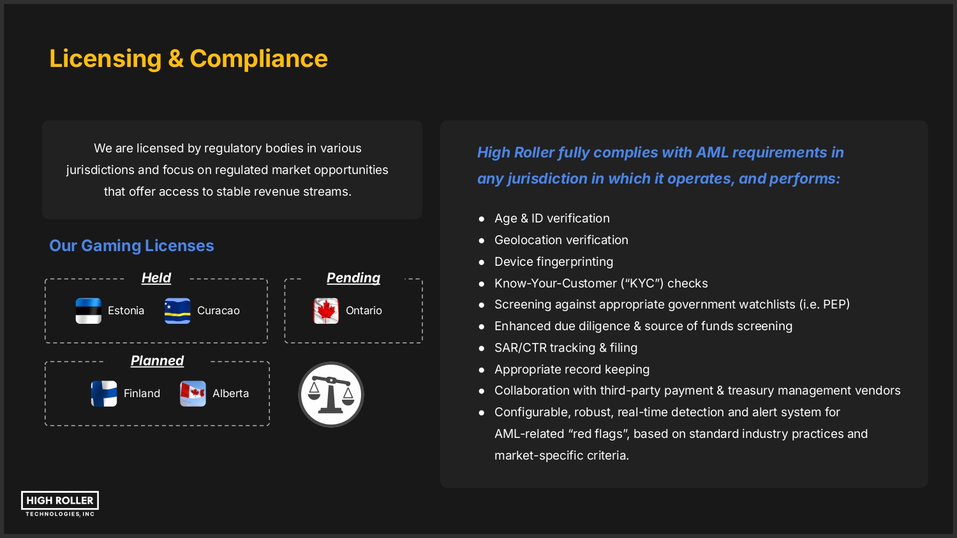Viewport: 957px width, 538px height.
Task: Click the blue AML requirements heading
Action: (660, 166)
